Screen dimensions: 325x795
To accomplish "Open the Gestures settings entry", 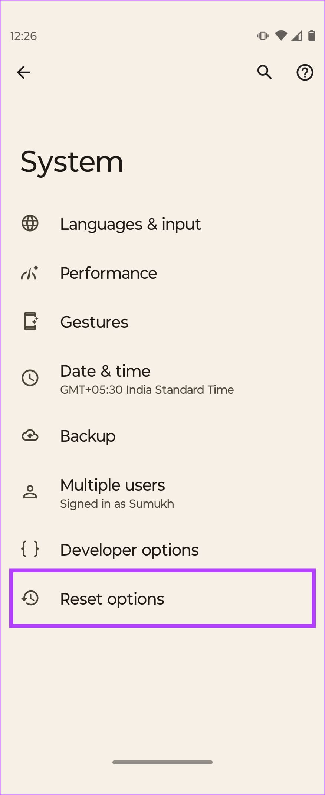I will (x=162, y=322).
